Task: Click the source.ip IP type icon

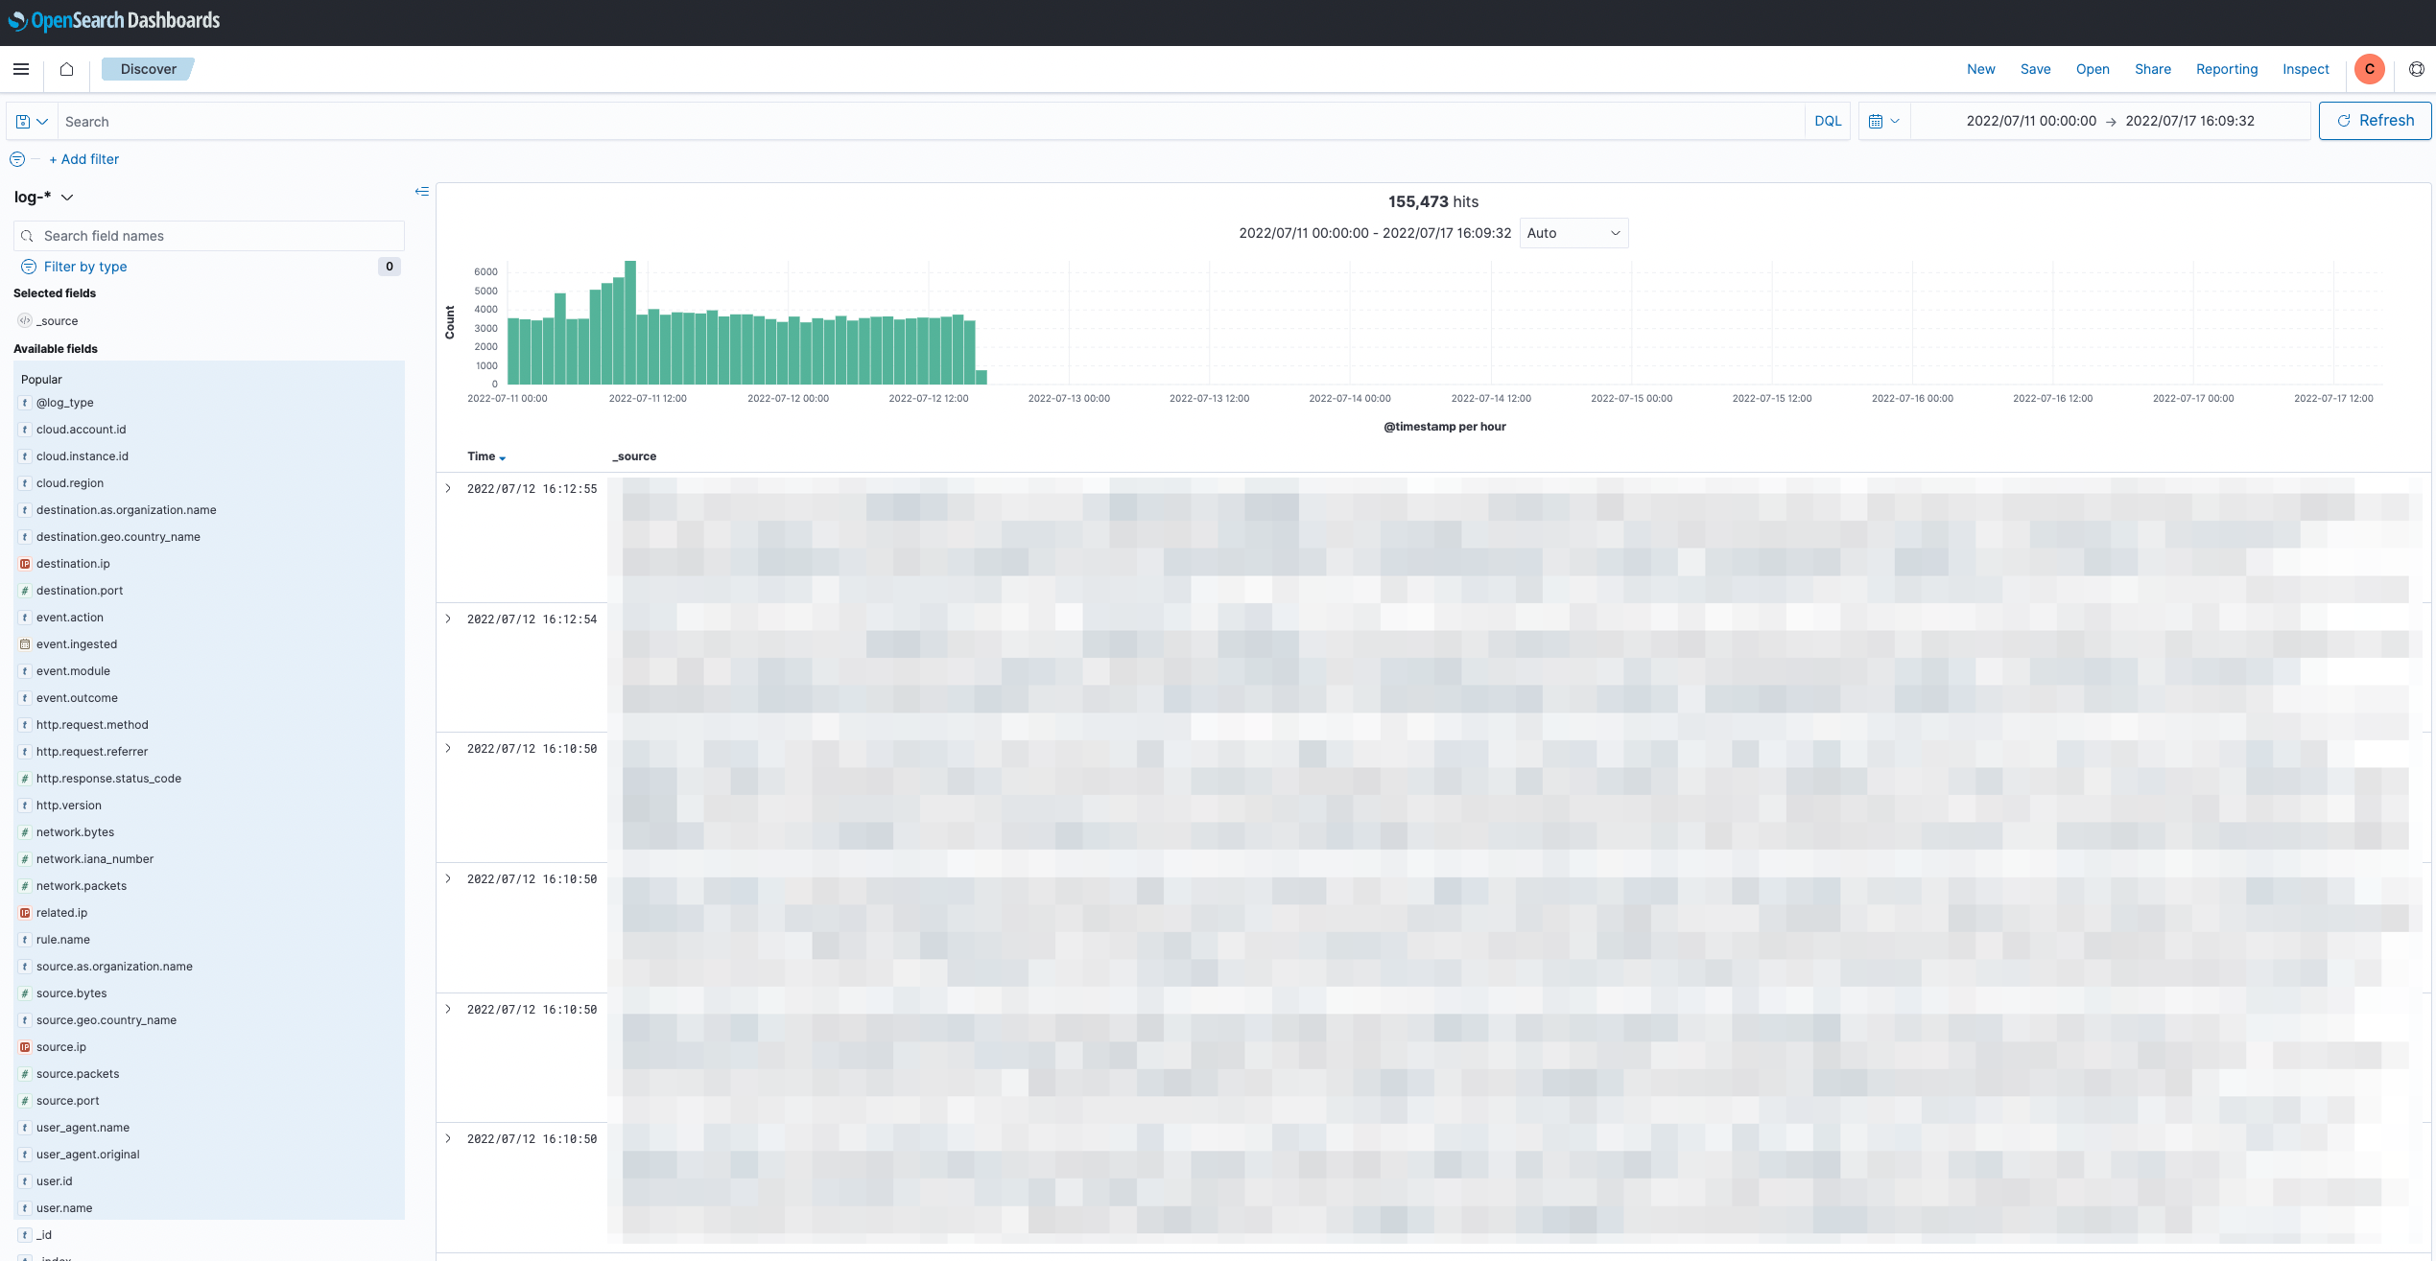Action: point(25,1047)
